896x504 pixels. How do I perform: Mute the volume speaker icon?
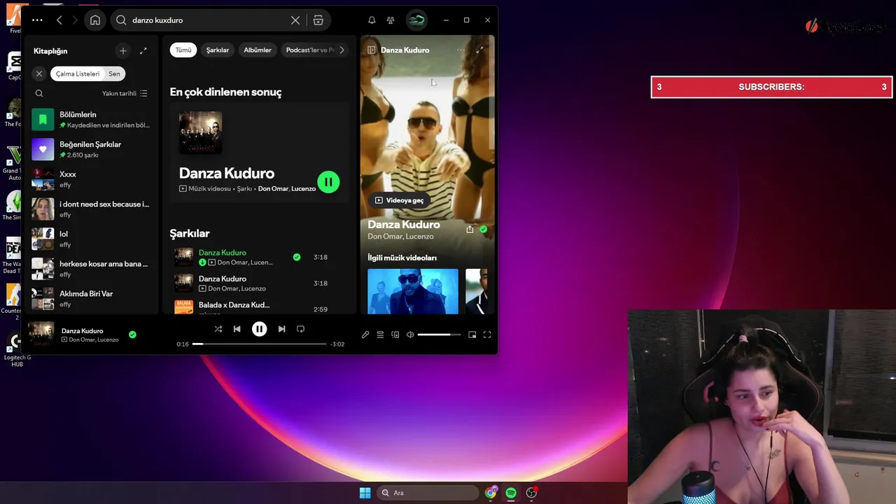click(410, 335)
